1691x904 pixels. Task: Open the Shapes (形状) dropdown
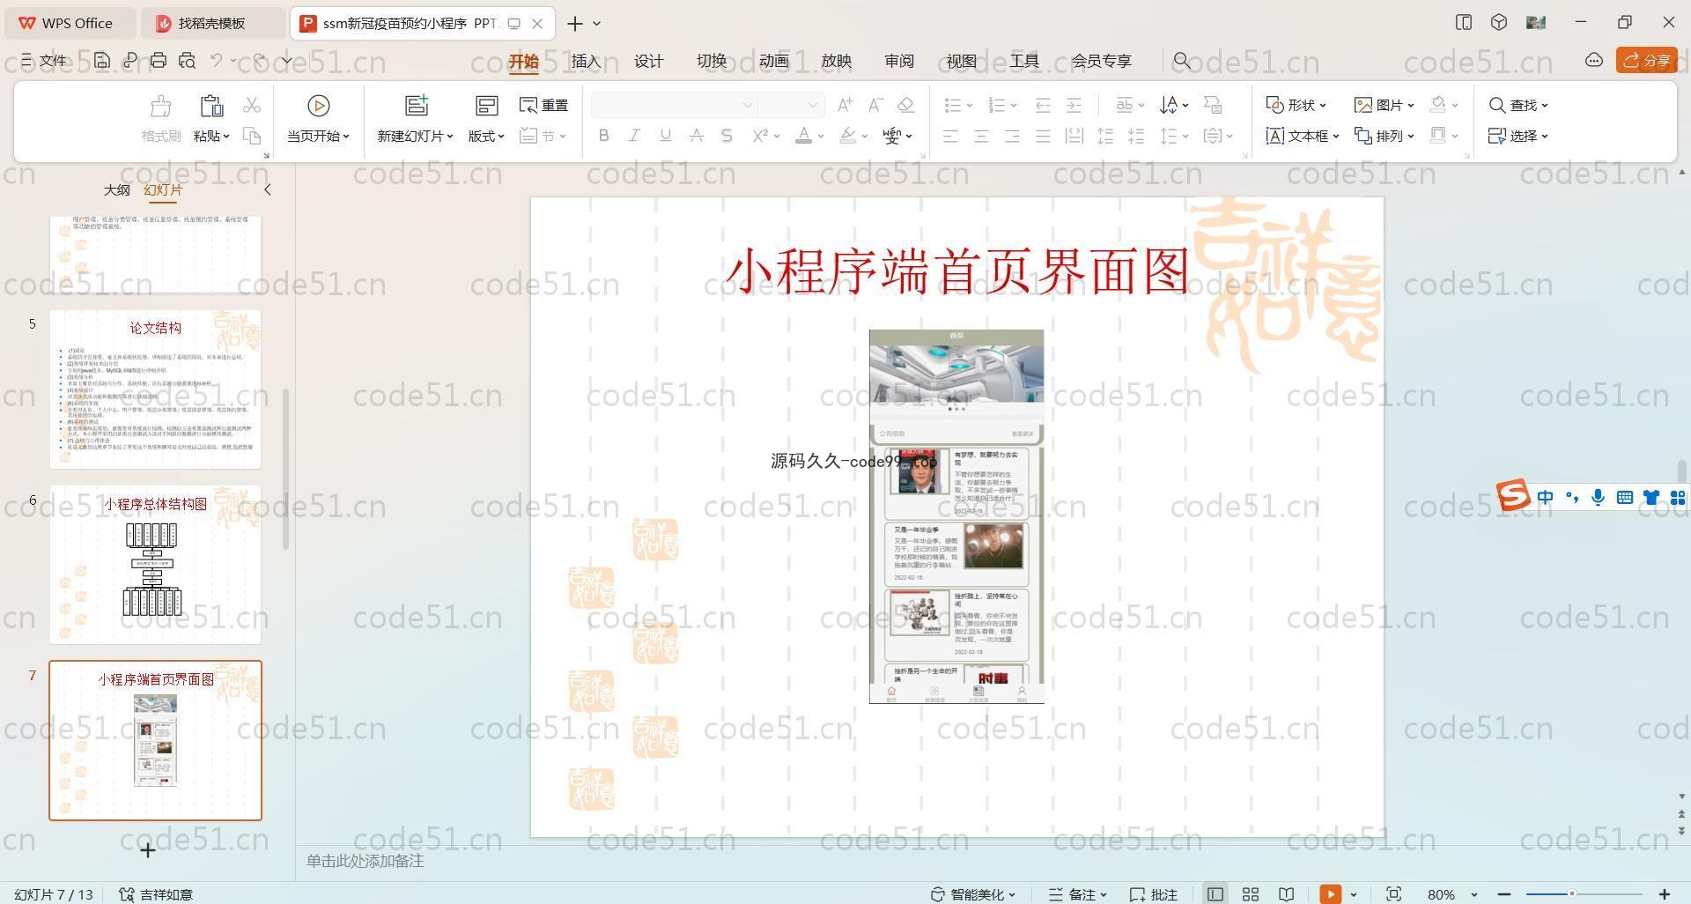coord(1296,105)
